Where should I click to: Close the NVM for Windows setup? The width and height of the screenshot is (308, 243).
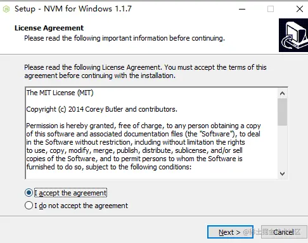click(300, 9)
